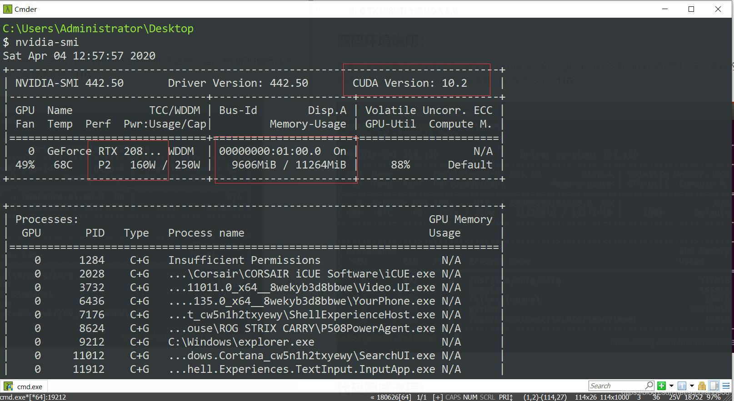734x401 pixels.
Task: Click the Process name column header
Action: coord(206,233)
